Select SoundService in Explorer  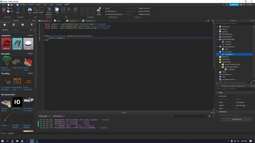(x=227, y=74)
